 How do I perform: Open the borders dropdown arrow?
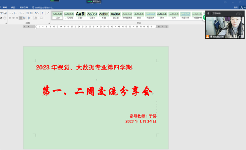(44, 18)
